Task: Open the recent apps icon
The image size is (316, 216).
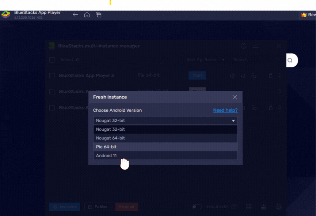Action: tap(99, 15)
